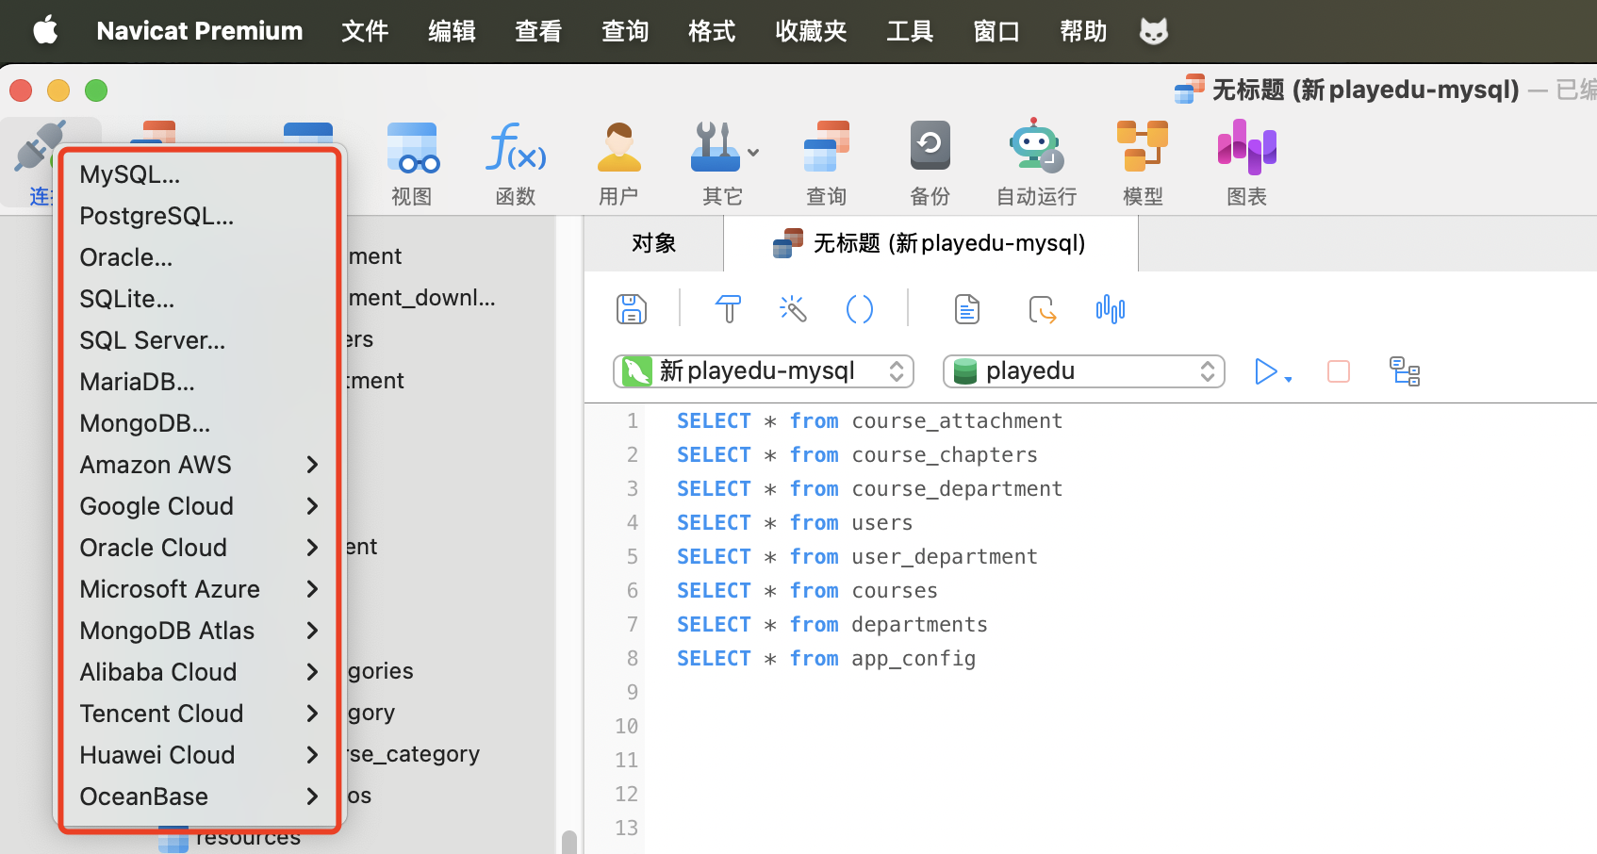Click the Query Builder hammer icon
1597x854 pixels.
[728, 309]
